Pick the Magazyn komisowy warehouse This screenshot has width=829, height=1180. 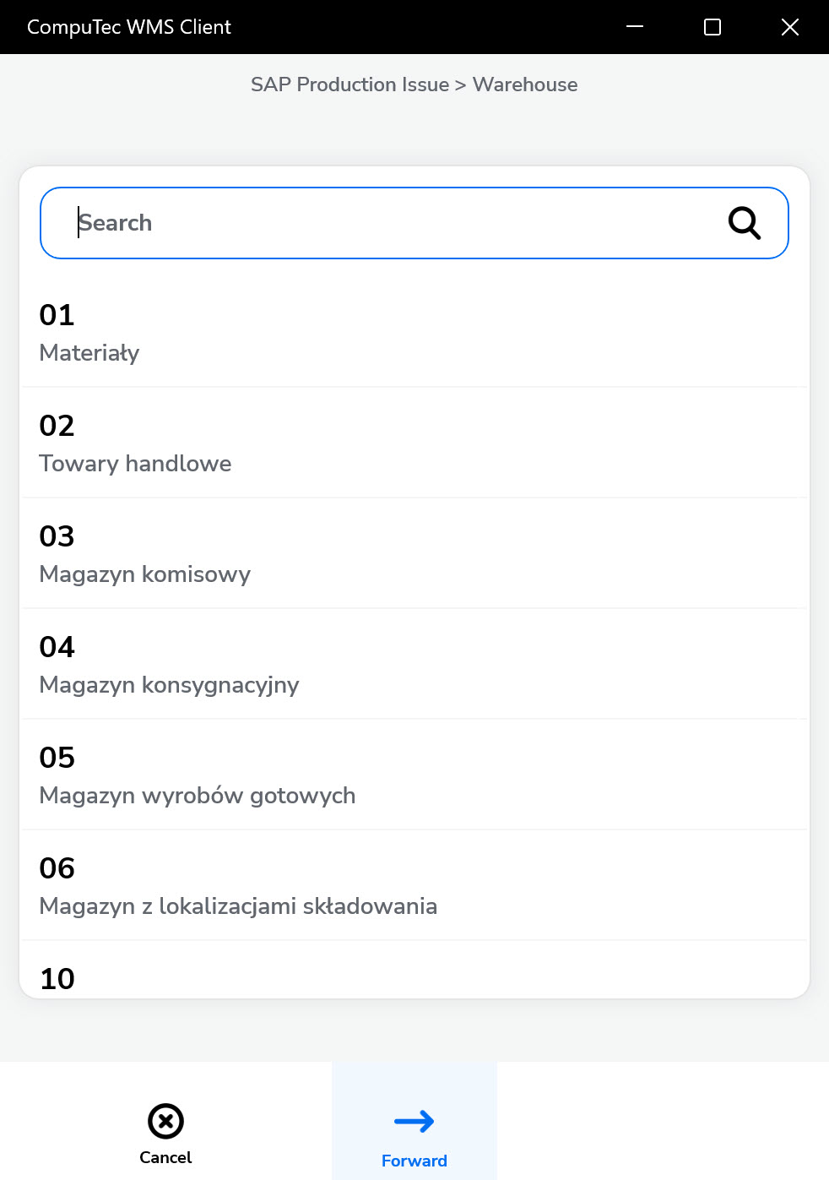(x=414, y=554)
